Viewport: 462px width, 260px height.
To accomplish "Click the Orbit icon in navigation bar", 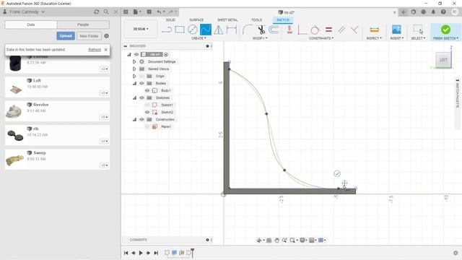I will tap(259, 240).
